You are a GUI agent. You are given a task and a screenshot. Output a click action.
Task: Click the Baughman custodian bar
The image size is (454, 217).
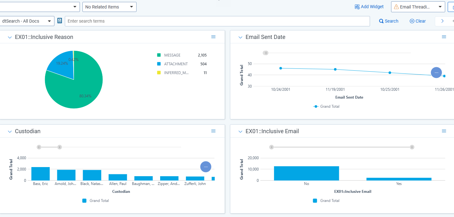click(x=143, y=178)
